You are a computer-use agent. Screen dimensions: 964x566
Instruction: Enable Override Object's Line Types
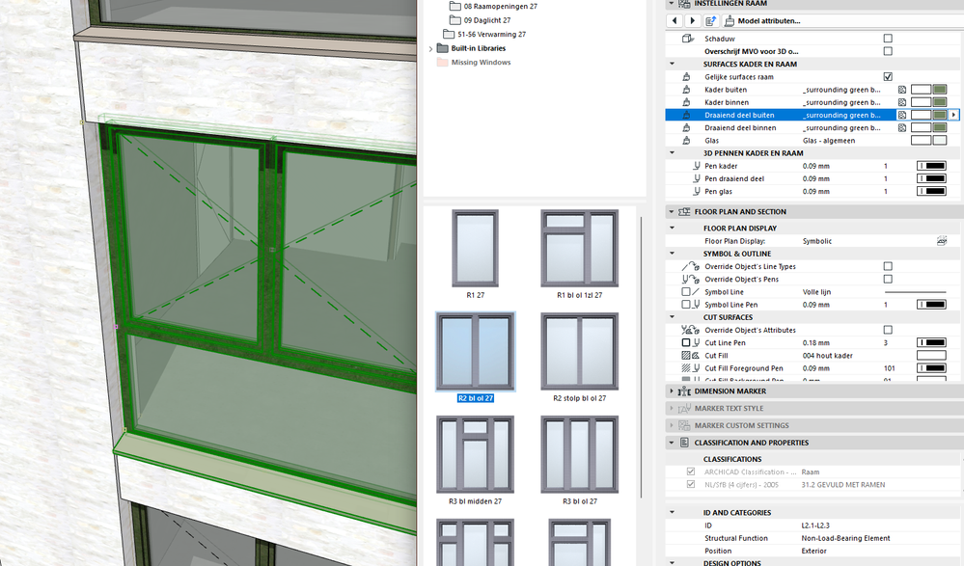(888, 266)
